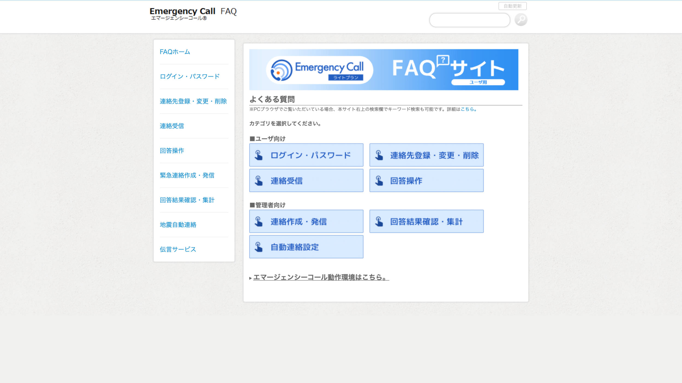Open the エマージェンシーコール動作環境はこちら link
Viewport: 682px width, 383px height.
click(321, 277)
